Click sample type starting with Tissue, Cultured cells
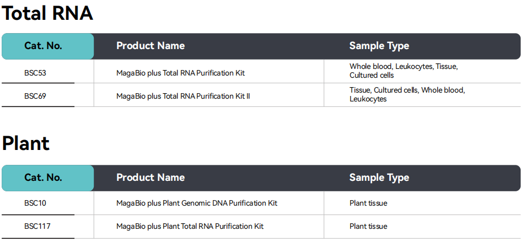 406,94
